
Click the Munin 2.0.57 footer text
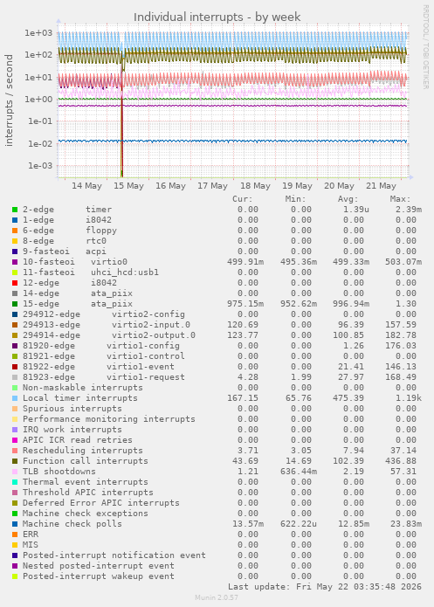(217, 597)
